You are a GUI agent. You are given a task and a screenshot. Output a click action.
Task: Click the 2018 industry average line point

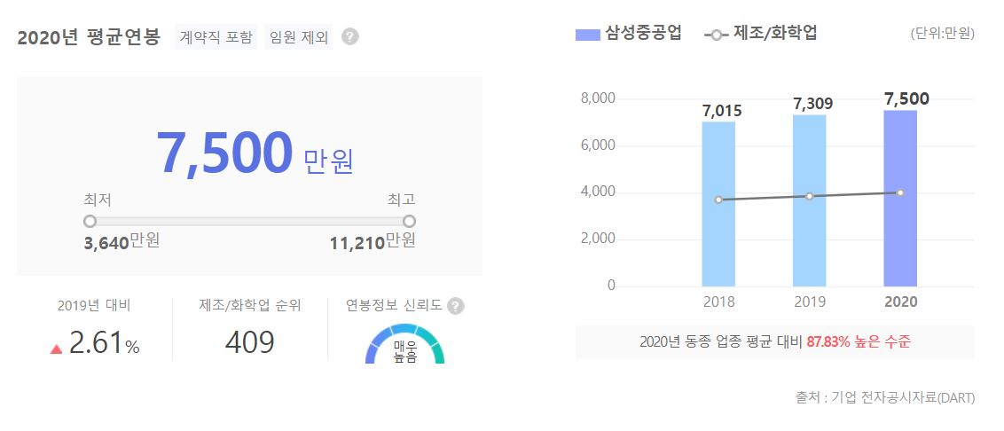[718, 200]
